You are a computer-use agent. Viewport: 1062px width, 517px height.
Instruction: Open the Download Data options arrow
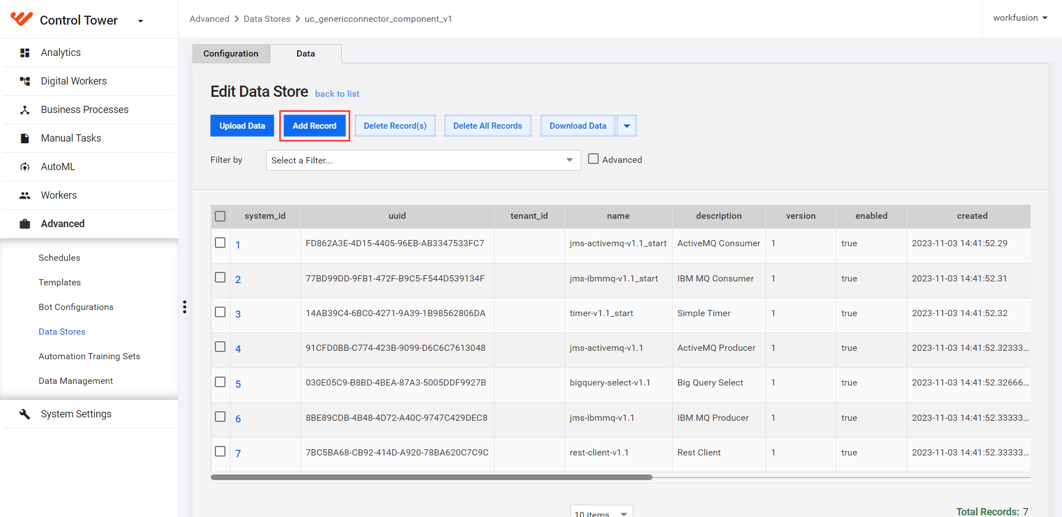627,126
